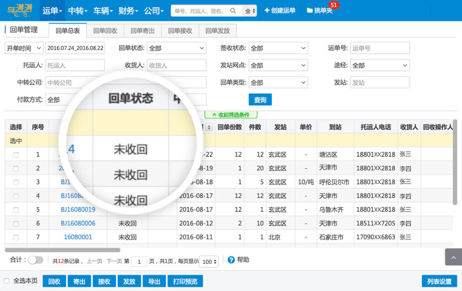The width and height of the screenshot is (462, 291).
Task: Click the horizontal table scrollbar
Action: coord(62,250)
